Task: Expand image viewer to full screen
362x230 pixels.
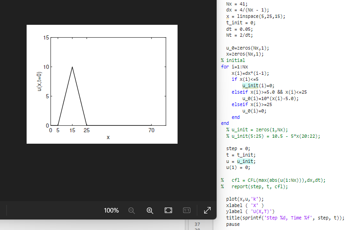Action: coord(207,210)
